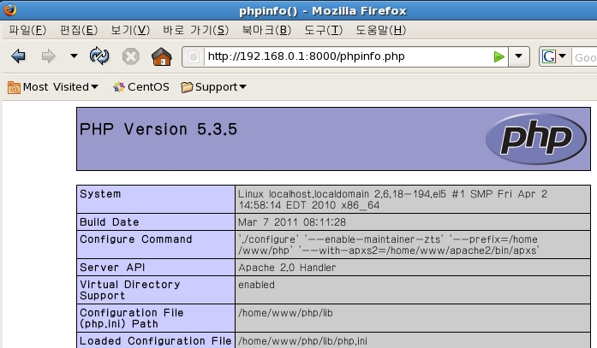Click the Mar 7 2011 08:11:28 value
The image size is (597, 348).
coord(292,222)
